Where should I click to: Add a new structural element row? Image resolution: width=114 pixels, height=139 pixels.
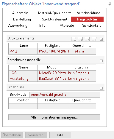74,39
